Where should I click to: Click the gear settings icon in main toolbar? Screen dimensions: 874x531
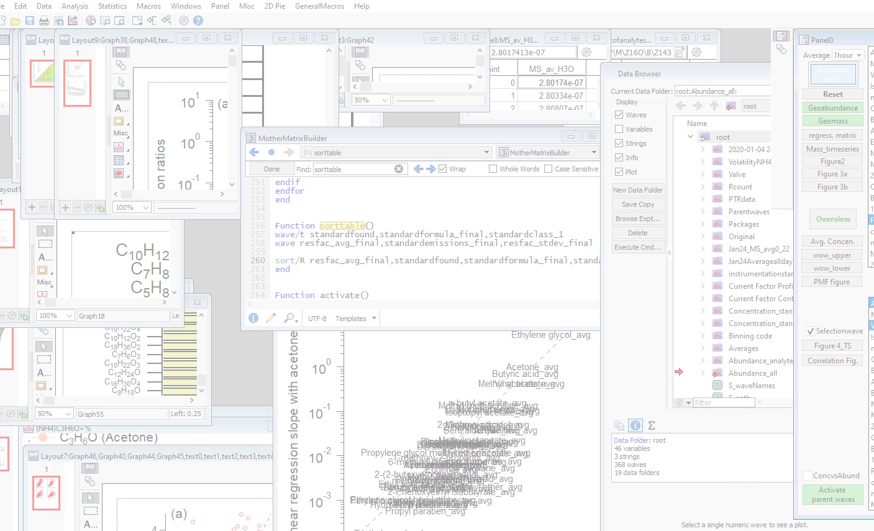(x=184, y=20)
